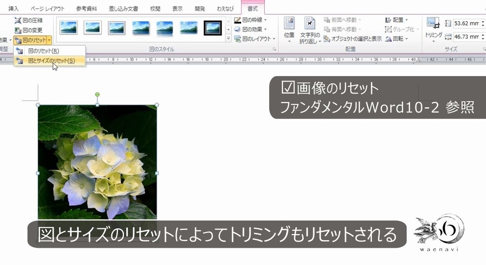
Task: Open Picture Styles dialog launcher
Action: (274, 49)
